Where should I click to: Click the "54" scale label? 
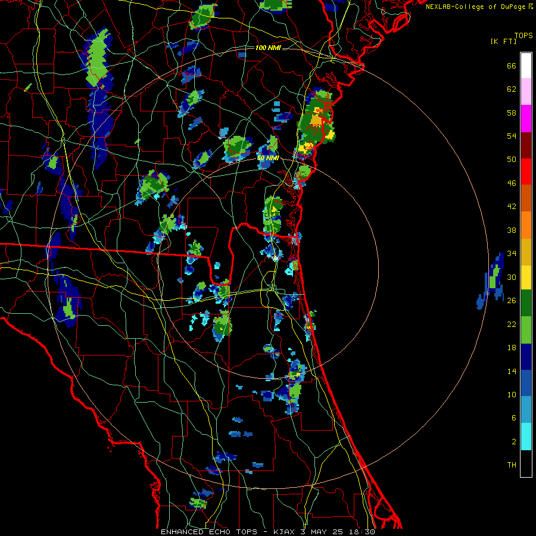[512, 136]
